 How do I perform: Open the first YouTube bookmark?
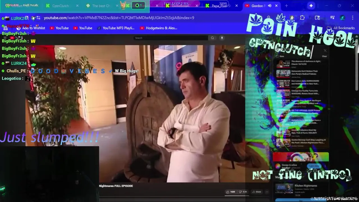[59, 28]
